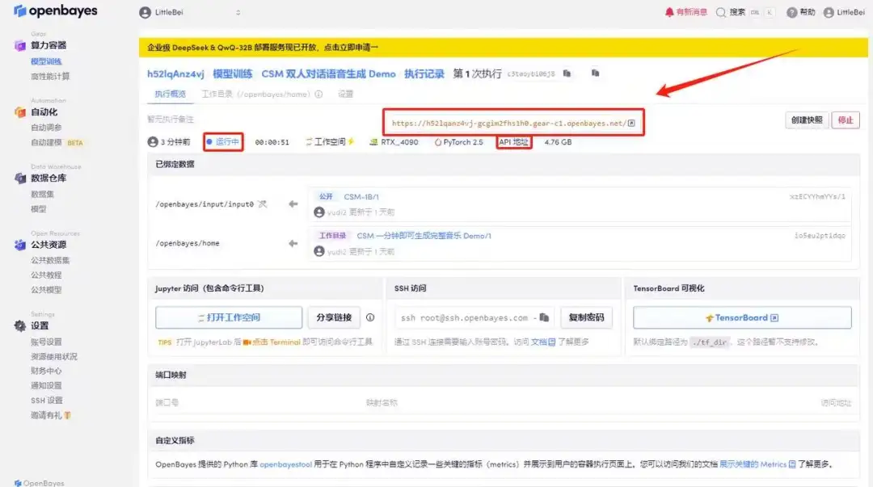Viewport: 873px width, 487px height.
Task: Click the API 地址 label
Action: pos(513,142)
